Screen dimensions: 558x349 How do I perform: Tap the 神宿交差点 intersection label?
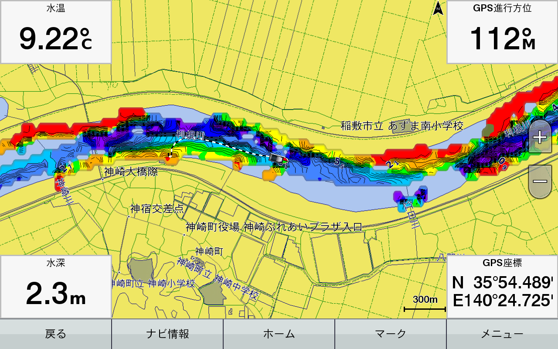point(157,209)
